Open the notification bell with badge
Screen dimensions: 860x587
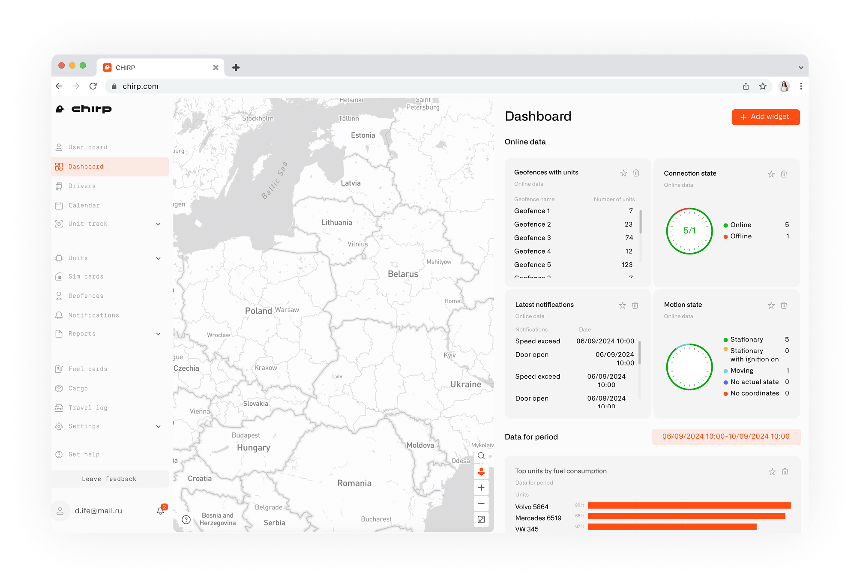[x=161, y=510]
